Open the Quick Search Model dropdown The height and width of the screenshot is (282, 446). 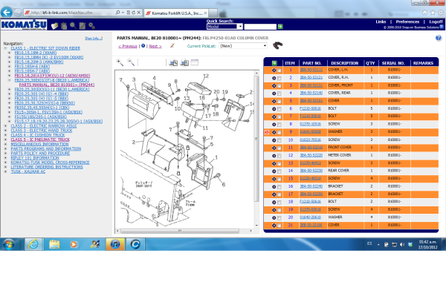(224, 27)
